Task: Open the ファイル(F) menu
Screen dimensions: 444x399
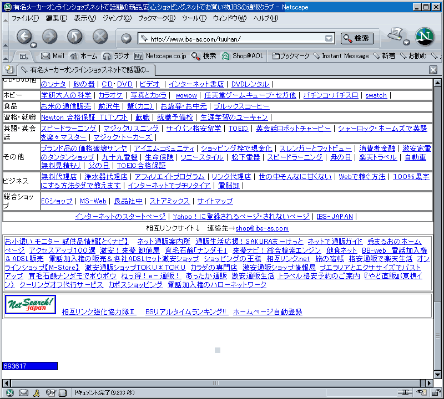Action: coord(25,18)
